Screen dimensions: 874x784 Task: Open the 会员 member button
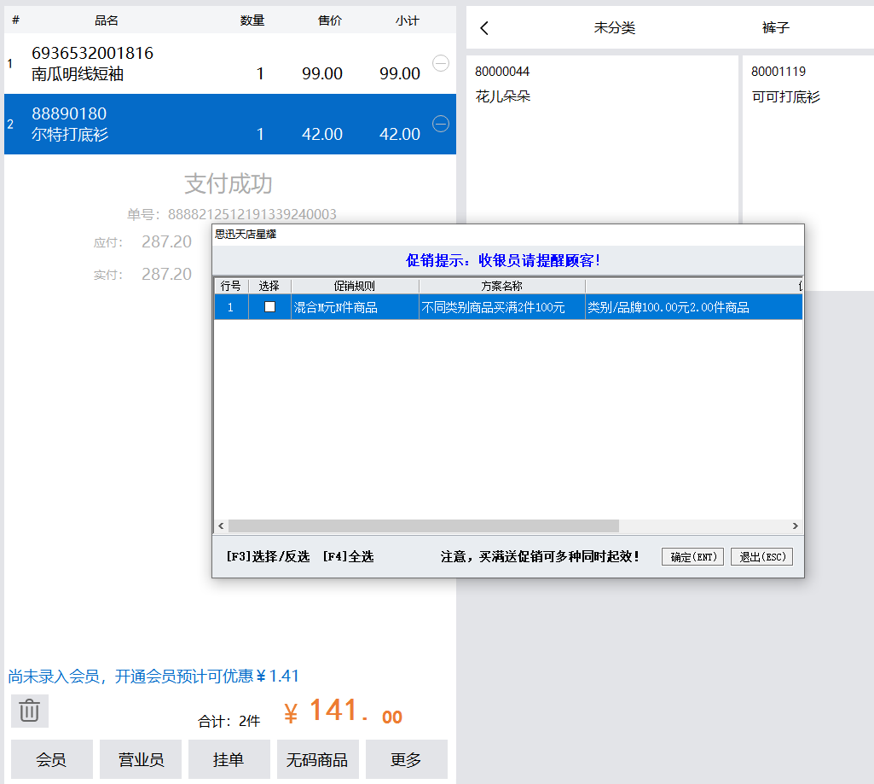(x=51, y=759)
